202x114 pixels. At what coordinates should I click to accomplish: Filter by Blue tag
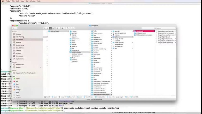(x=16, y=84)
